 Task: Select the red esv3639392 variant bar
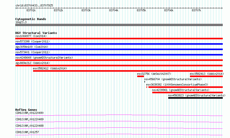(x=185, y=87)
